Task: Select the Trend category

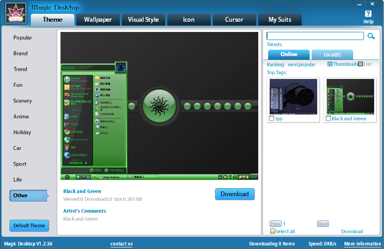Action: click(x=20, y=69)
